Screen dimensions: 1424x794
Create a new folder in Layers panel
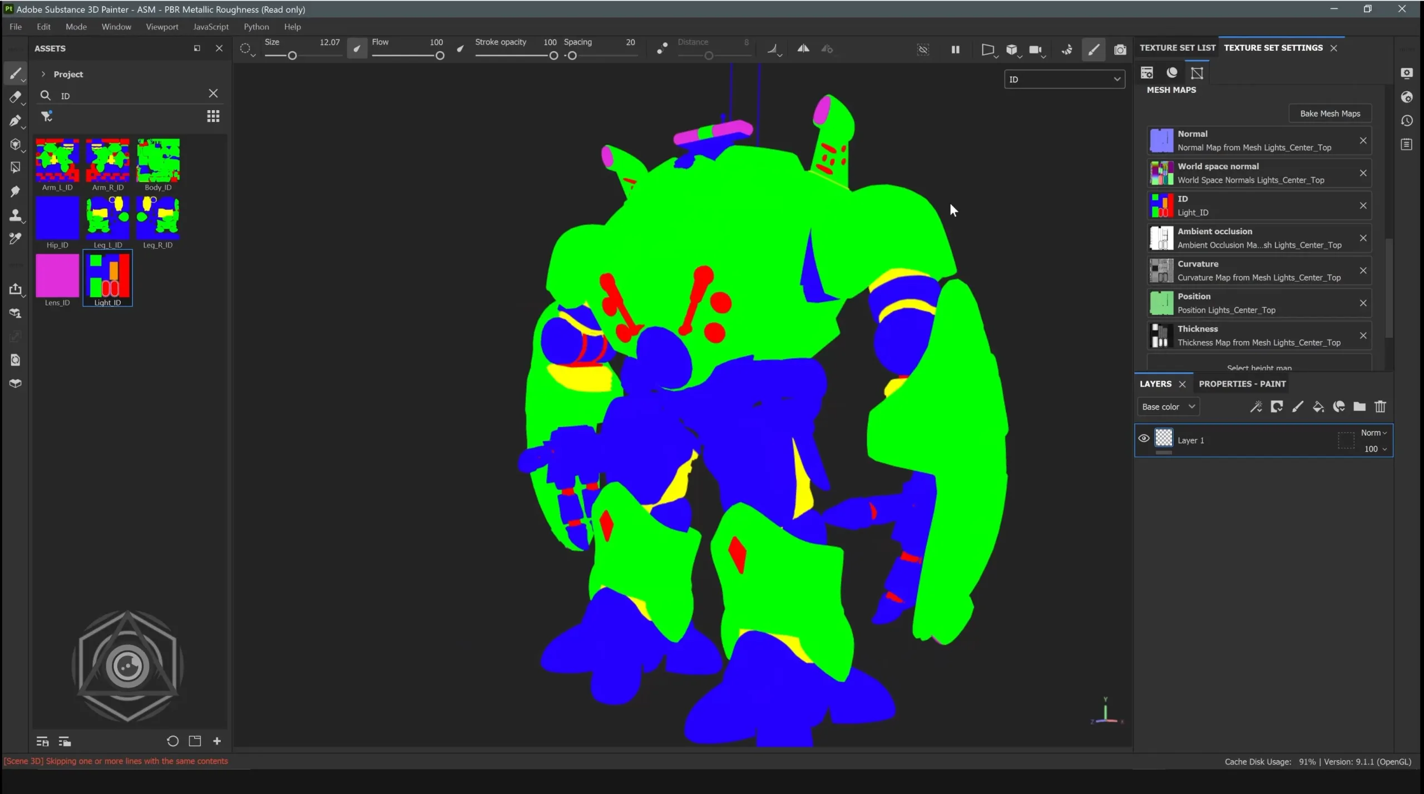tap(1360, 407)
